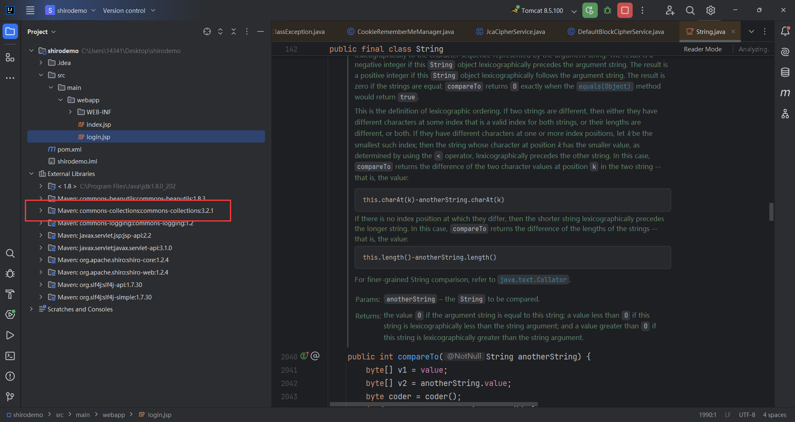Switch to JcaCipherService.java tab
This screenshot has width=795, height=422.
click(x=510, y=31)
